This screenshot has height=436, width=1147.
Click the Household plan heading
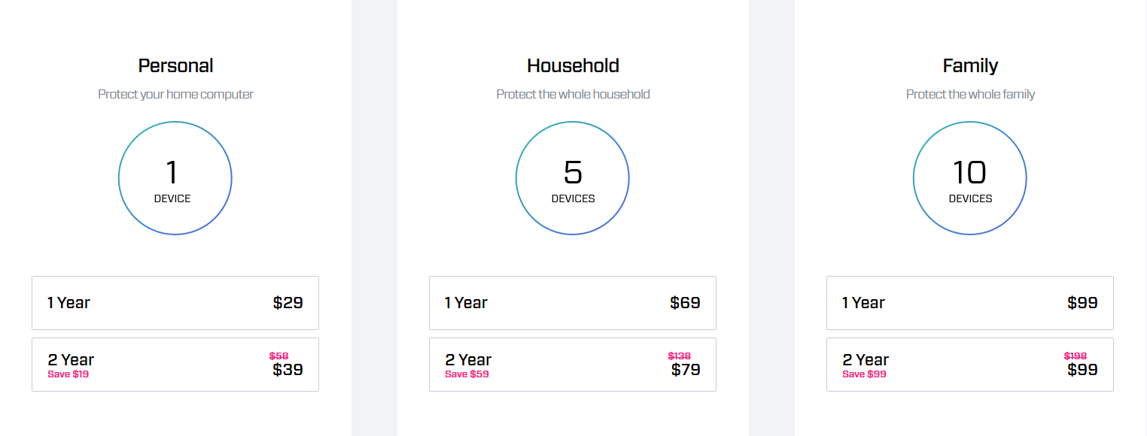[573, 66]
